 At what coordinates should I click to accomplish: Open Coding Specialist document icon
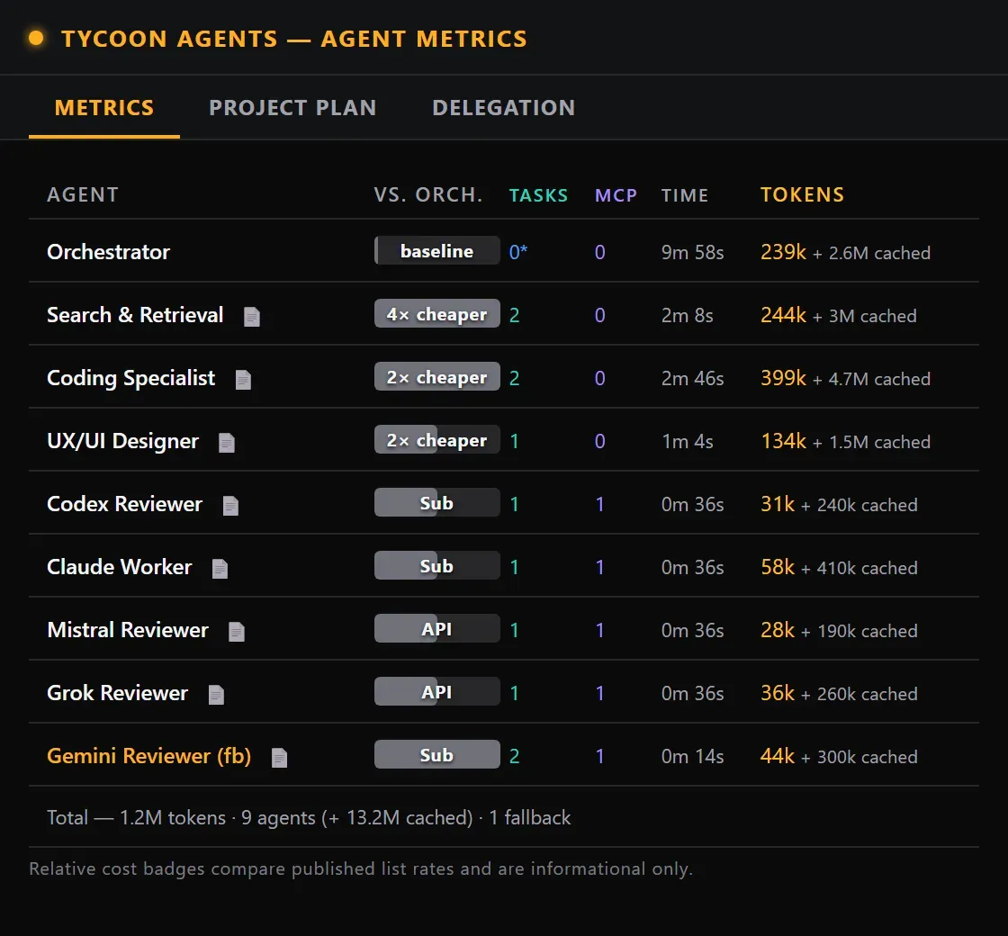coord(243,379)
